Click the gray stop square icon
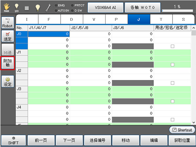 coord(27,8)
